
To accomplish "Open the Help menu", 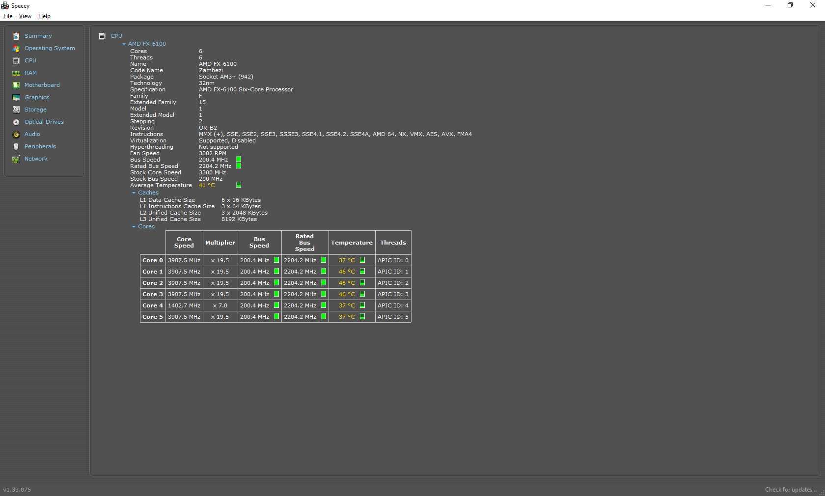I will pyautogui.click(x=44, y=16).
